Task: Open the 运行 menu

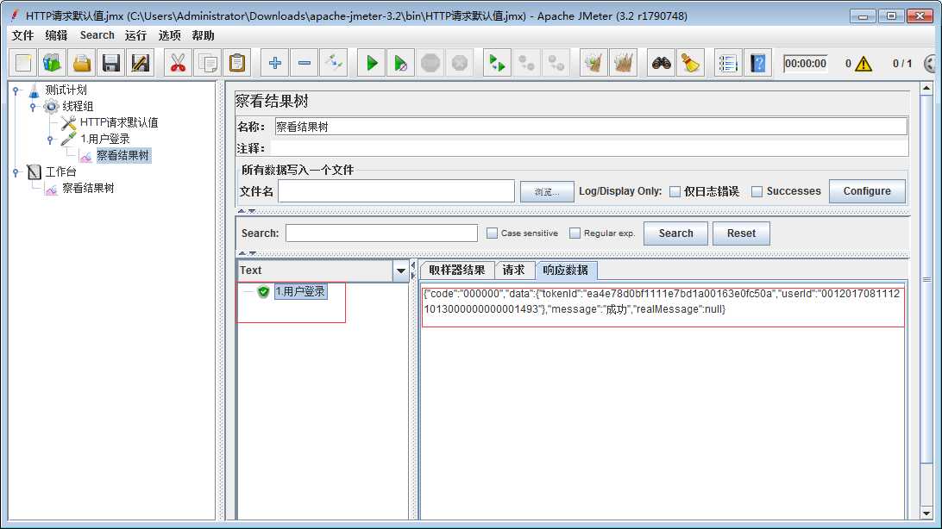Action: [x=135, y=35]
